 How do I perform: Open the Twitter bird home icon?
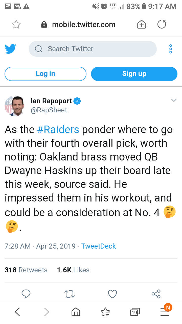click(x=11, y=49)
